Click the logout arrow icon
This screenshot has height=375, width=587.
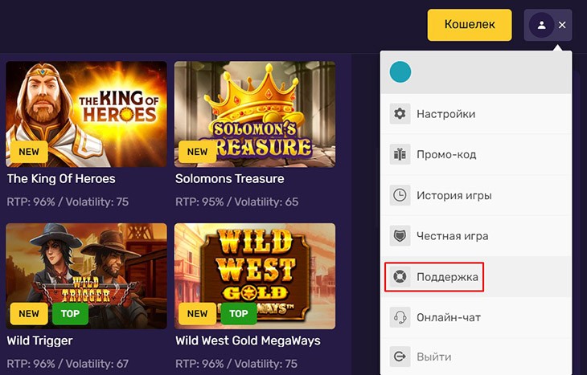click(400, 357)
